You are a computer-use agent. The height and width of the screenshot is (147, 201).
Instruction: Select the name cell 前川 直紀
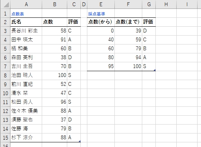[26, 84]
